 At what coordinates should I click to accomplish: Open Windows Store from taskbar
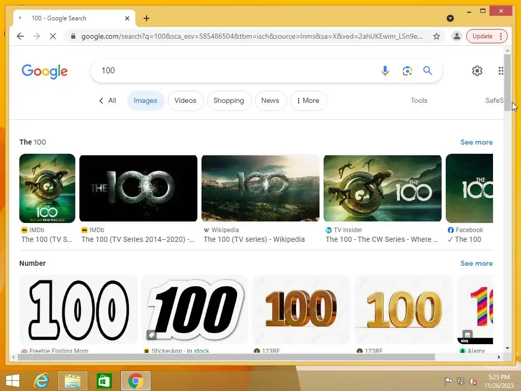point(104,381)
